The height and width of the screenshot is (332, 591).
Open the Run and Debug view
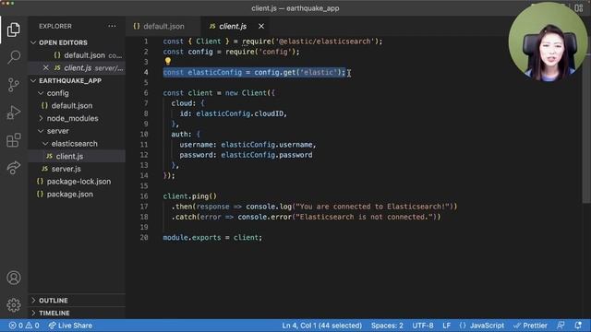coord(14,113)
